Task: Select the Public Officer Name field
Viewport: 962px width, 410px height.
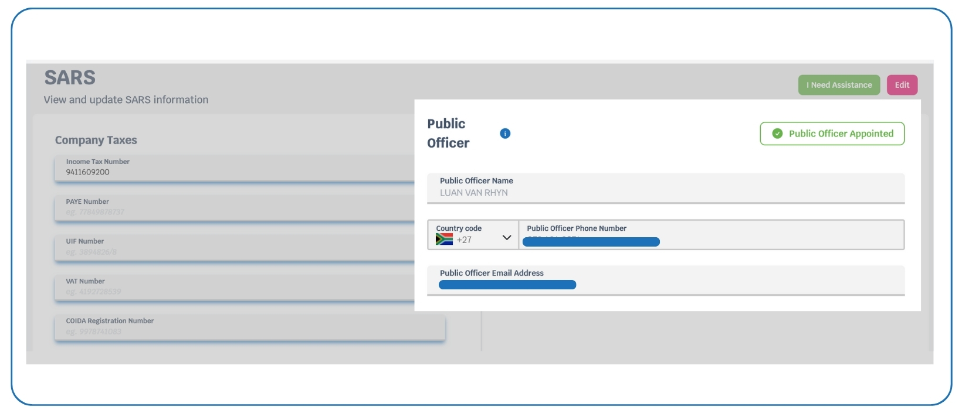Action: click(x=666, y=188)
